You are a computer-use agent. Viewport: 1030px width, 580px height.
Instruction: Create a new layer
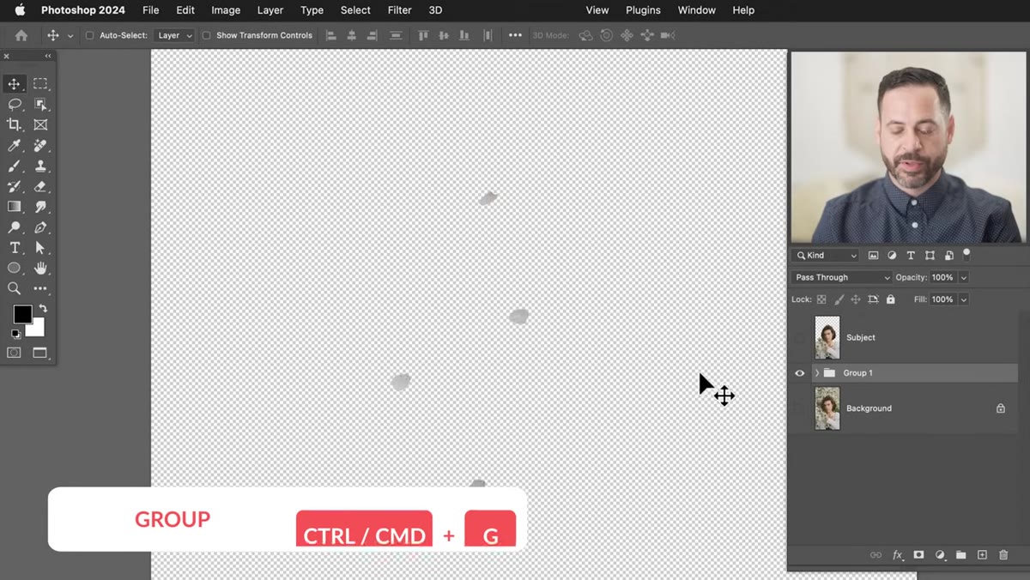(x=983, y=555)
